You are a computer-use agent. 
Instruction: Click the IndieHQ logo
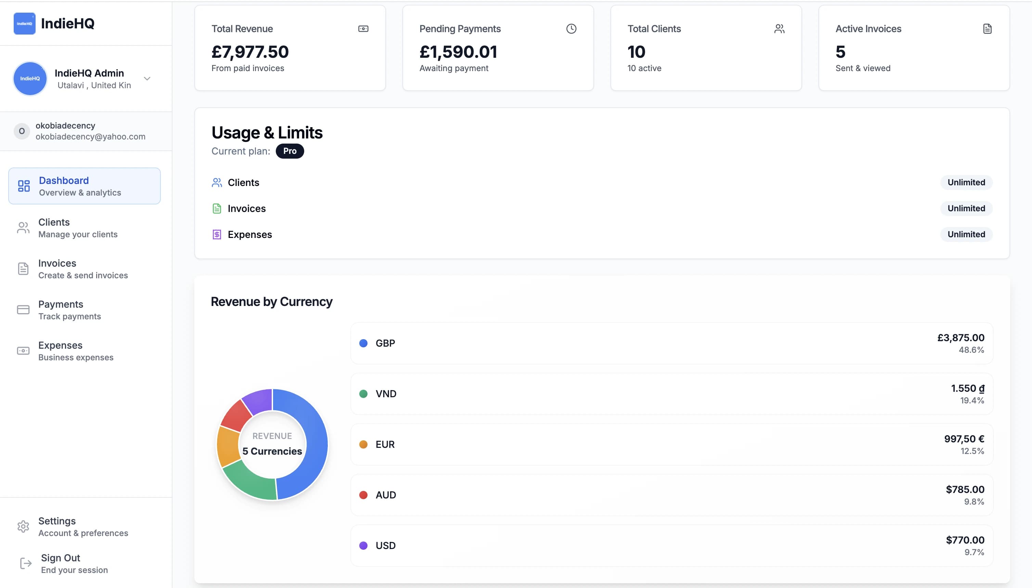pyautogui.click(x=24, y=23)
